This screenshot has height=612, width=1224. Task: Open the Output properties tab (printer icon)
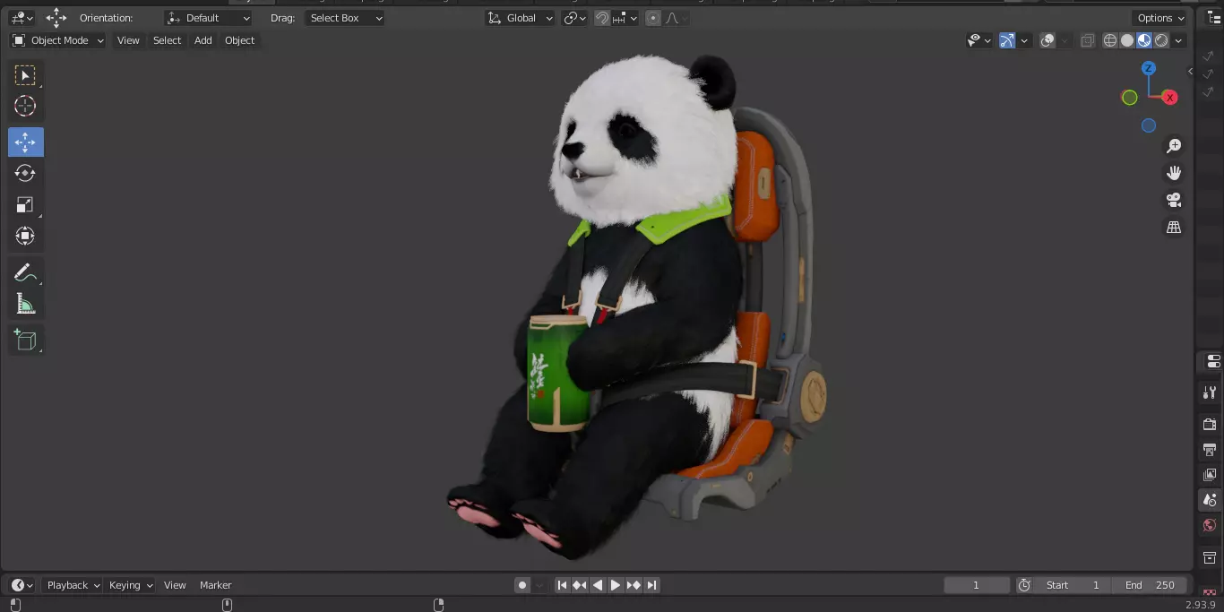click(1210, 449)
